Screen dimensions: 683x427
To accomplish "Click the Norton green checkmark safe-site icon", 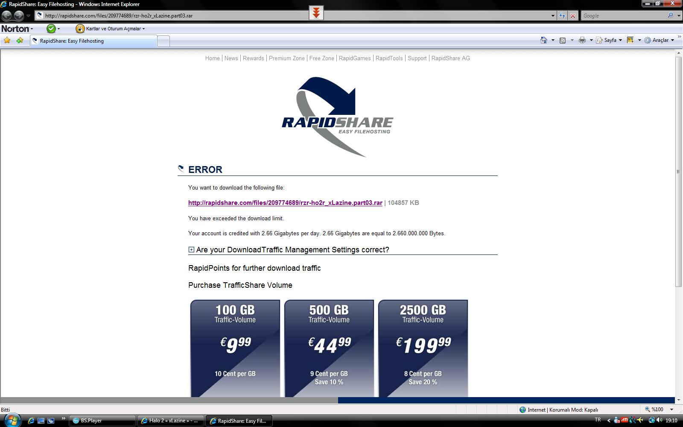I will pos(51,29).
